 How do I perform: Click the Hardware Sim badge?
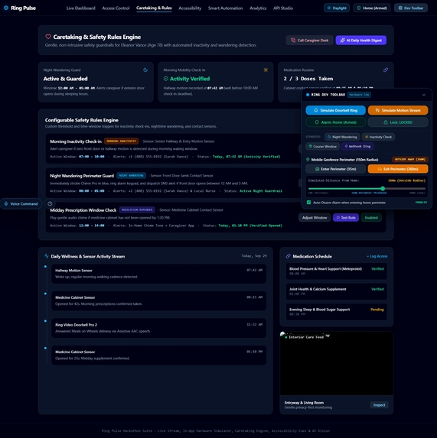[x=359, y=95]
